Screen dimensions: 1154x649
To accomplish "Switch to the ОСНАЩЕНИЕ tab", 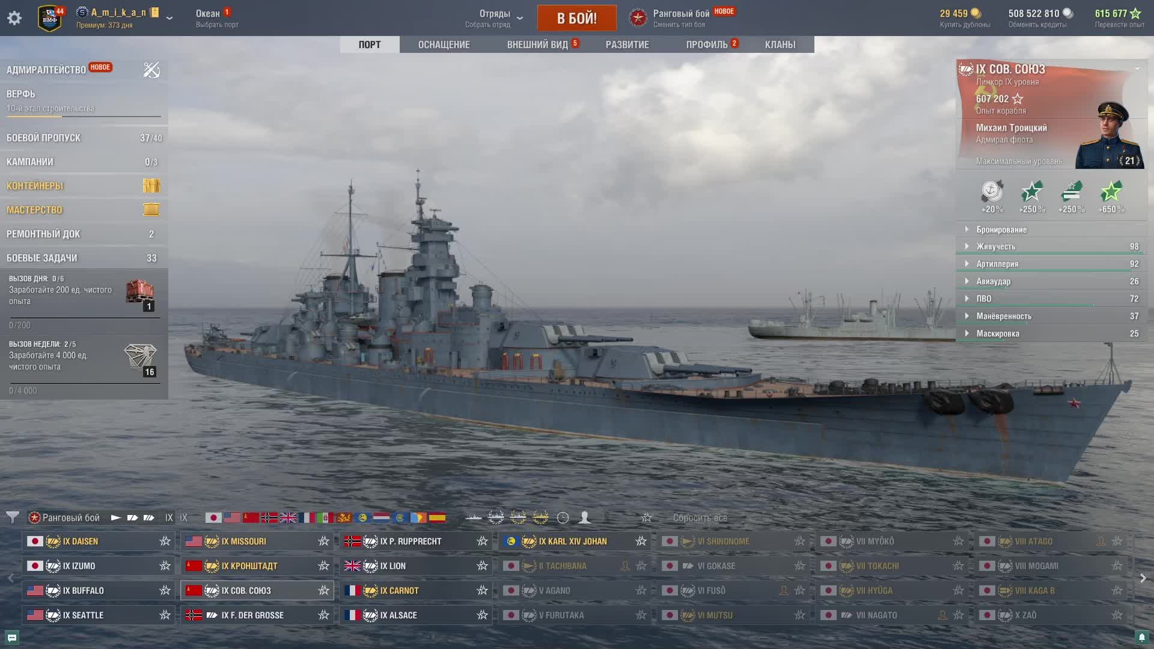I will [444, 44].
